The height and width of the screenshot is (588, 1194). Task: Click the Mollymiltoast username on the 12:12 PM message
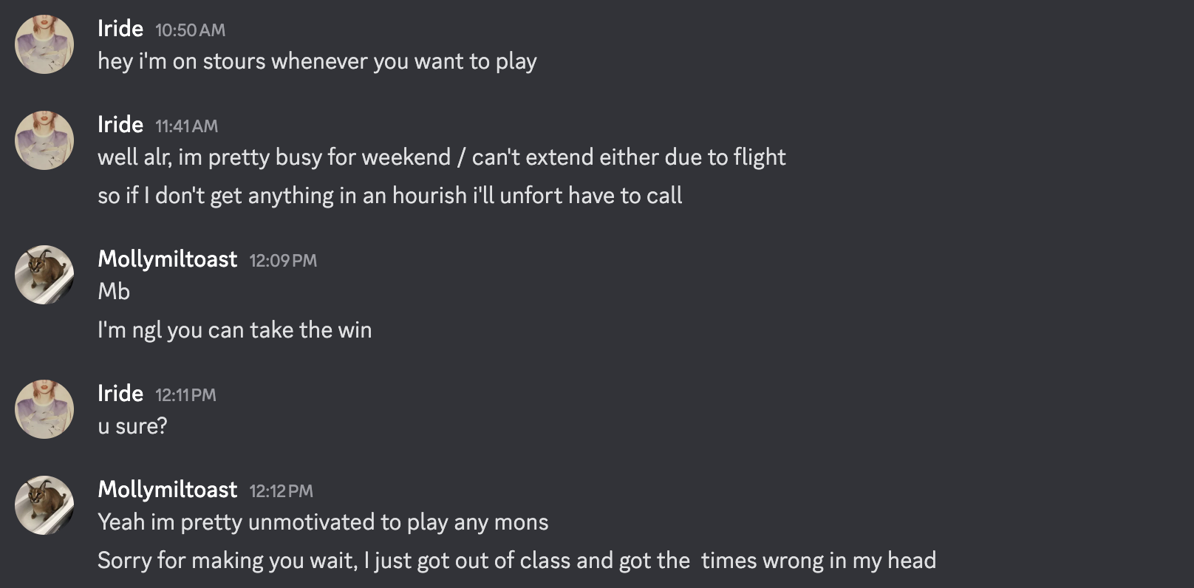tap(168, 490)
